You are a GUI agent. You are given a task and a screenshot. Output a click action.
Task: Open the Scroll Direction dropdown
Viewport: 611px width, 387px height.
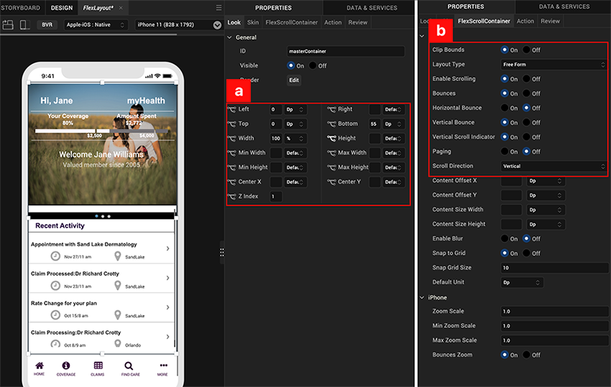point(553,166)
